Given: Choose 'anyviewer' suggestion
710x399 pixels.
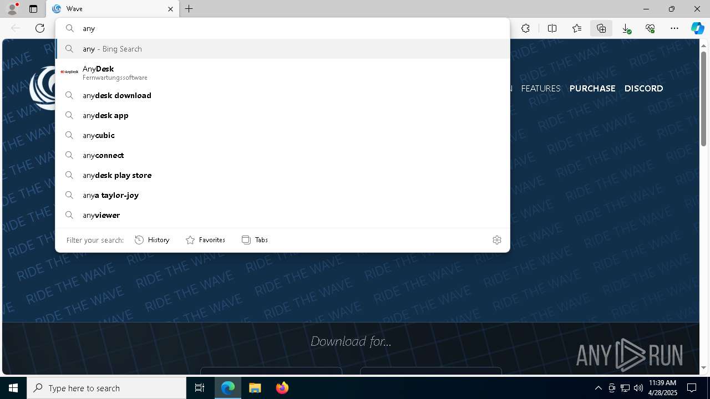Looking at the screenshot, I should pos(282,215).
